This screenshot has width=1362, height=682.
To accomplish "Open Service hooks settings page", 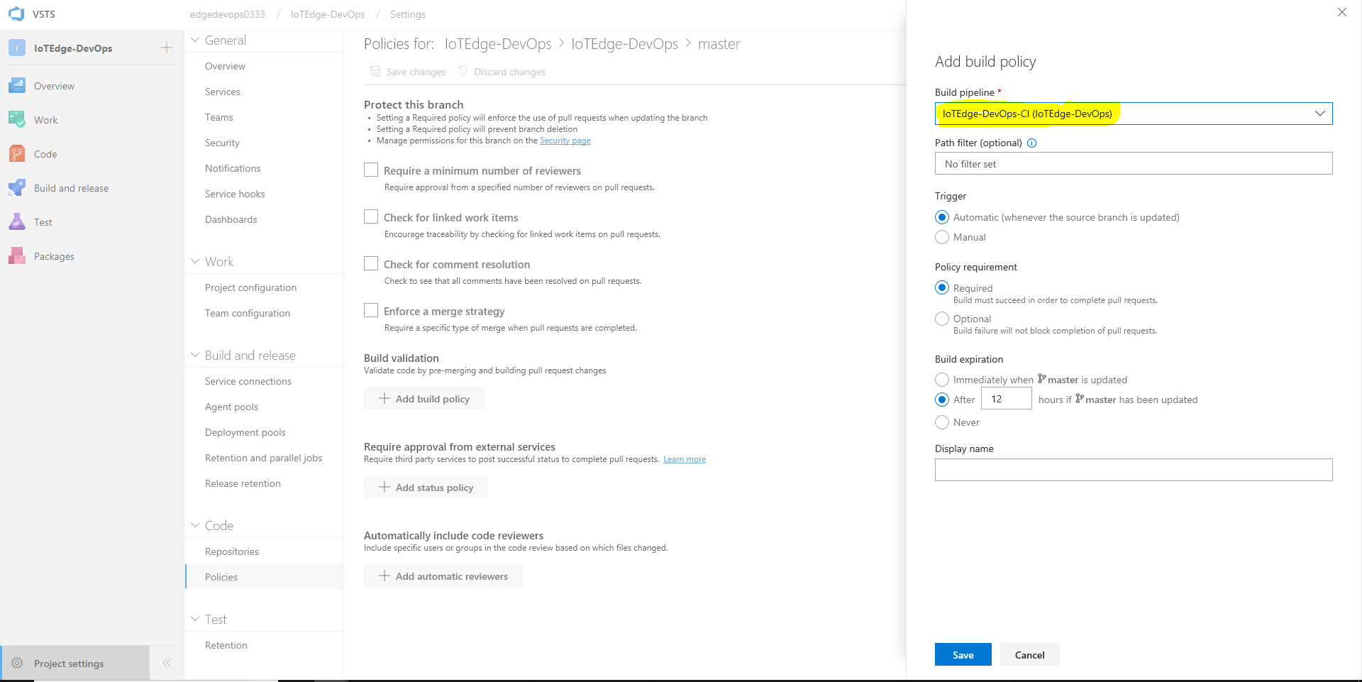I will [235, 194].
